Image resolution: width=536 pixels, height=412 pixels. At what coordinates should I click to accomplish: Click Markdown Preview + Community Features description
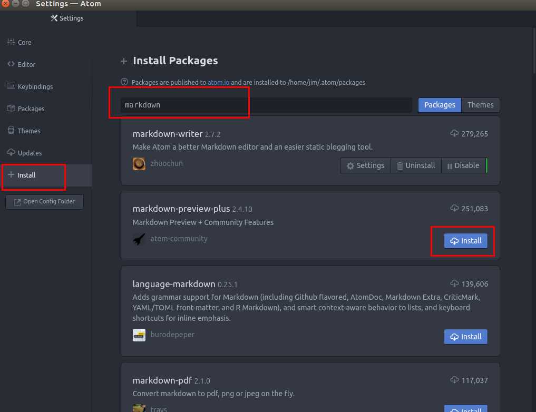point(203,222)
